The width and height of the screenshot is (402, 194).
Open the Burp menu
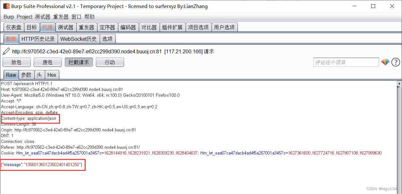pyautogui.click(x=9, y=17)
